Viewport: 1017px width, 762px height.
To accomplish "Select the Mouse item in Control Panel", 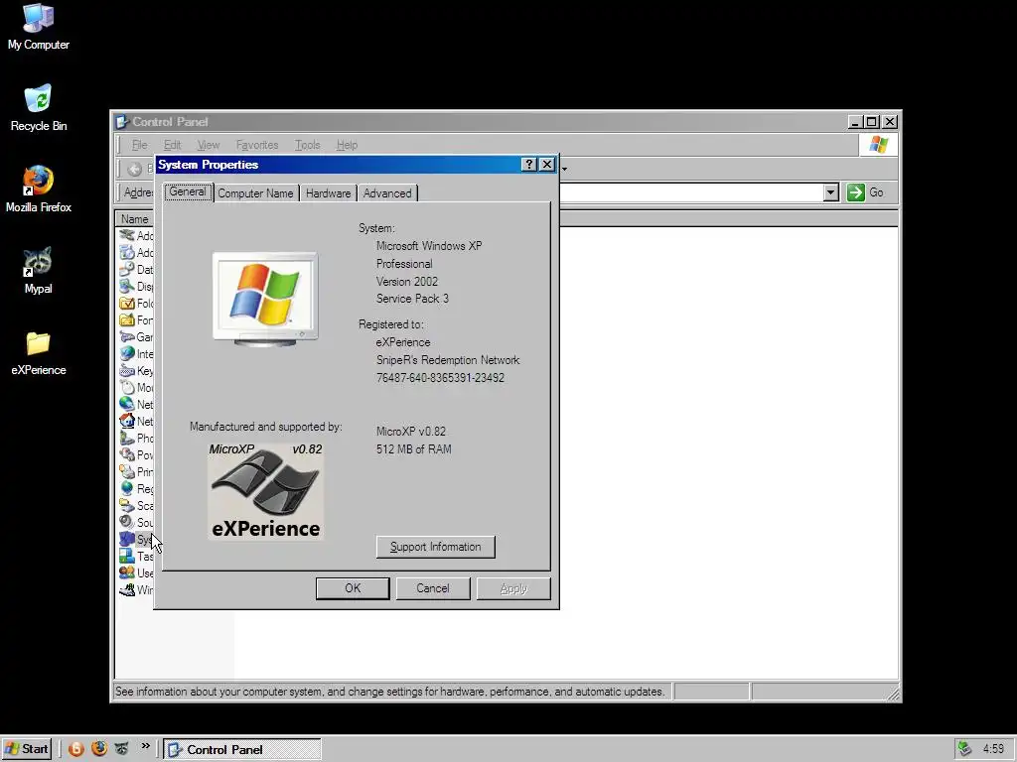I will [x=136, y=388].
